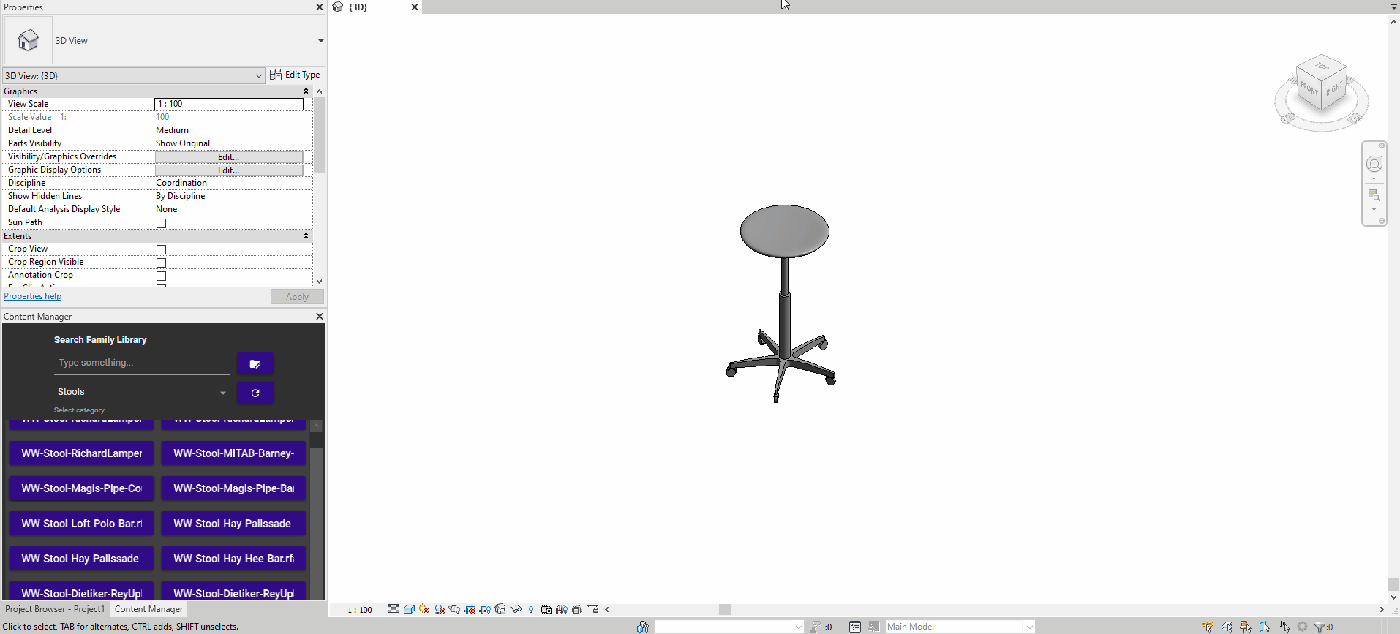Screen dimensions: 1400x634
Task: Click the selection Filter funnel icon
Action: 1320,627
